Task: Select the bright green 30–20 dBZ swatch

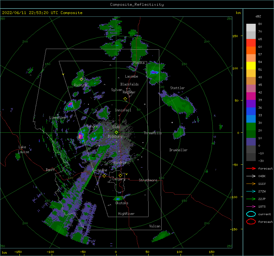Action: (251, 127)
